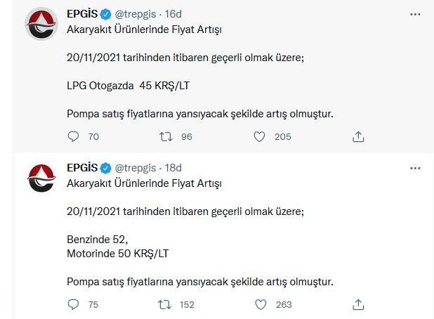
Task: Open the 18d timestamp link
Action: 174,168
